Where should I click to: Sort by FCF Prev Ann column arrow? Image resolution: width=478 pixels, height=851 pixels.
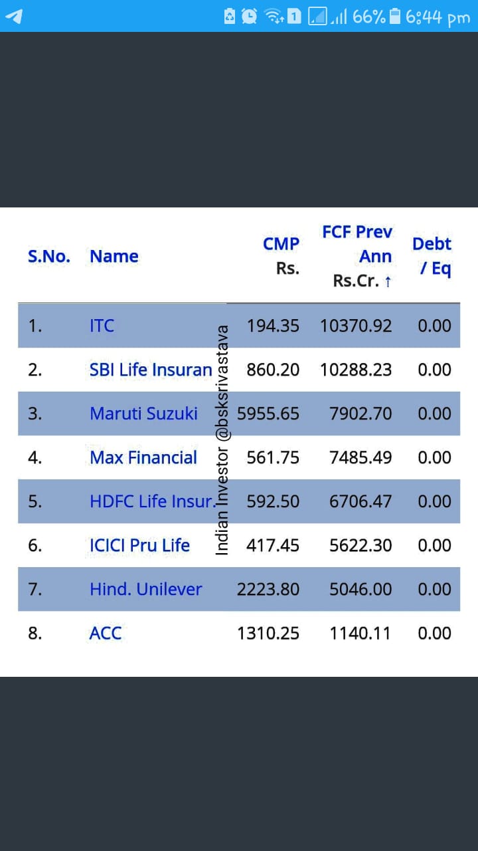coord(388,281)
